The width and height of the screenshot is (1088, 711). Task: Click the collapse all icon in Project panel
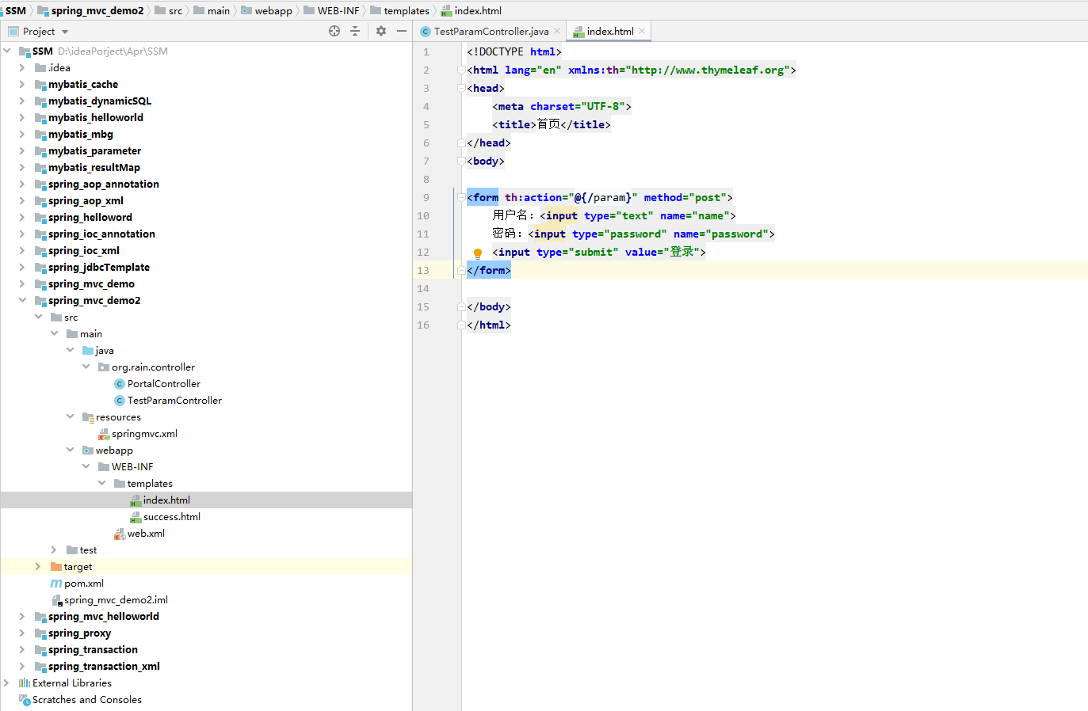pos(355,31)
